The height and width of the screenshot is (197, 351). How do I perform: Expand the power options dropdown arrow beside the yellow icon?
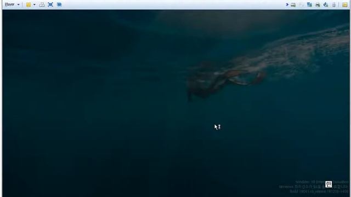click(34, 5)
